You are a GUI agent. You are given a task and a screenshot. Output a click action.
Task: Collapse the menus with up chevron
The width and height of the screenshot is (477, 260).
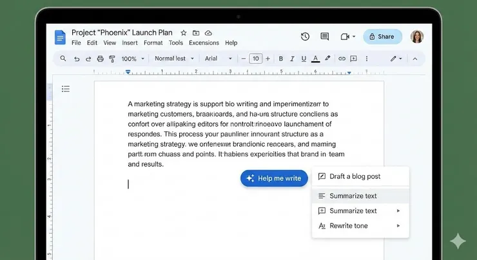[x=415, y=59]
